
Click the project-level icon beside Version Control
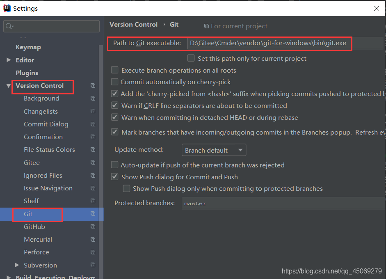pyautogui.click(x=93, y=86)
